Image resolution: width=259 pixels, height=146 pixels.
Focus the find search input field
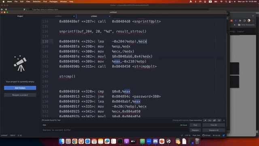coord(115,125)
